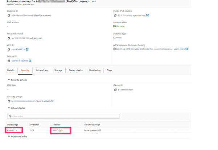Copy the Subnet ID value

9,61
